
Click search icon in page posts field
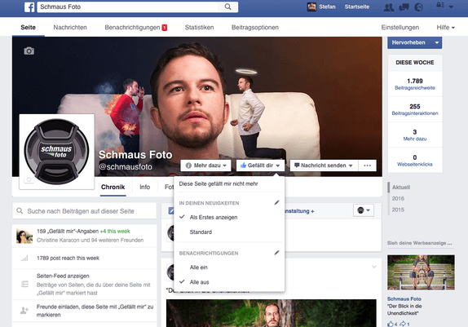pyautogui.click(x=20, y=211)
